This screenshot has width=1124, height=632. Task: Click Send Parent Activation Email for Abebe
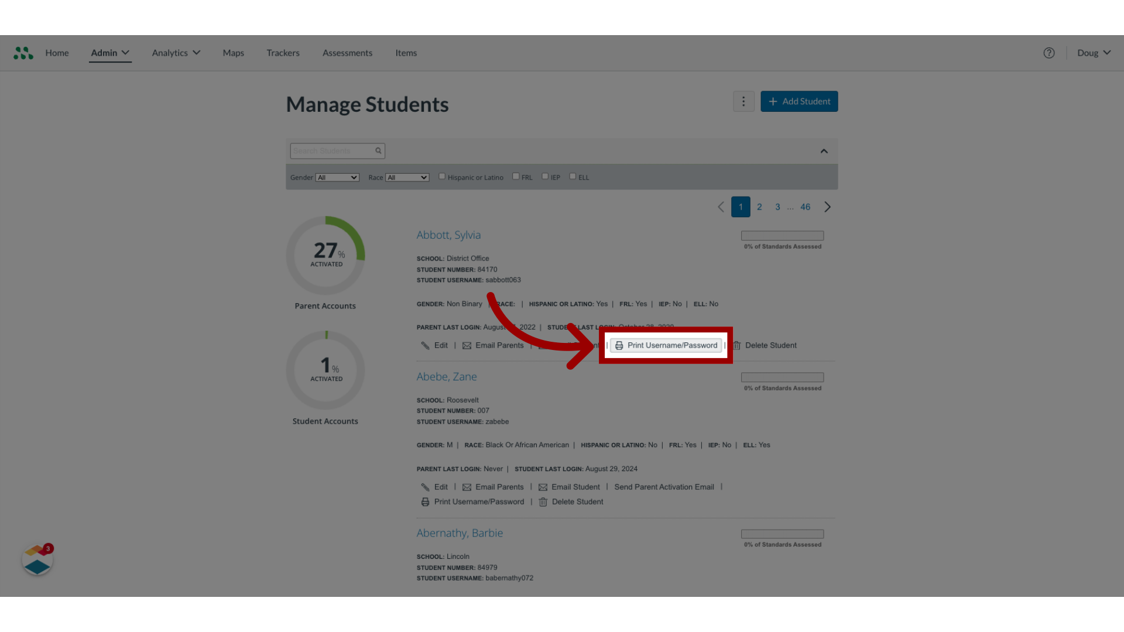coord(664,487)
